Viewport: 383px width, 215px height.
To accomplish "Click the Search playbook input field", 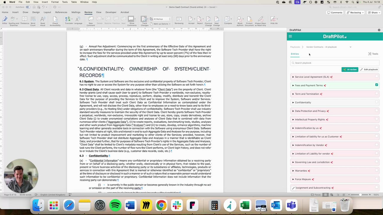I will (335, 63).
